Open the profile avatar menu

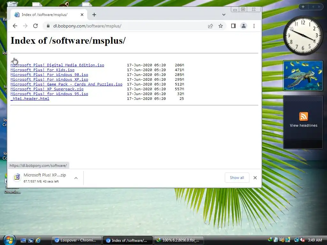tap(244, 26)
